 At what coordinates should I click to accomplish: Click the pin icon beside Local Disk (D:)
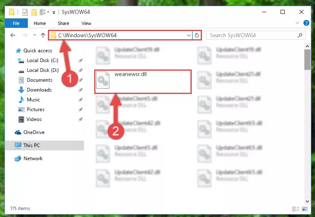click(x=81, y=70)
